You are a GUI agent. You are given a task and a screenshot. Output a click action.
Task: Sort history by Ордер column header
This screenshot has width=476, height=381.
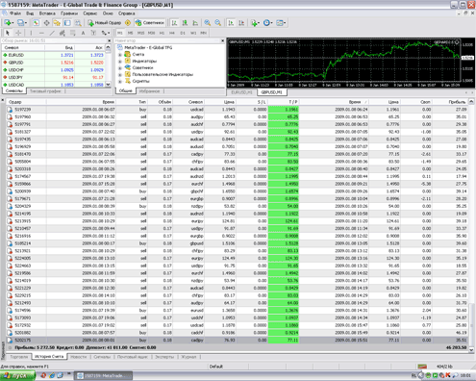(26, 102)
